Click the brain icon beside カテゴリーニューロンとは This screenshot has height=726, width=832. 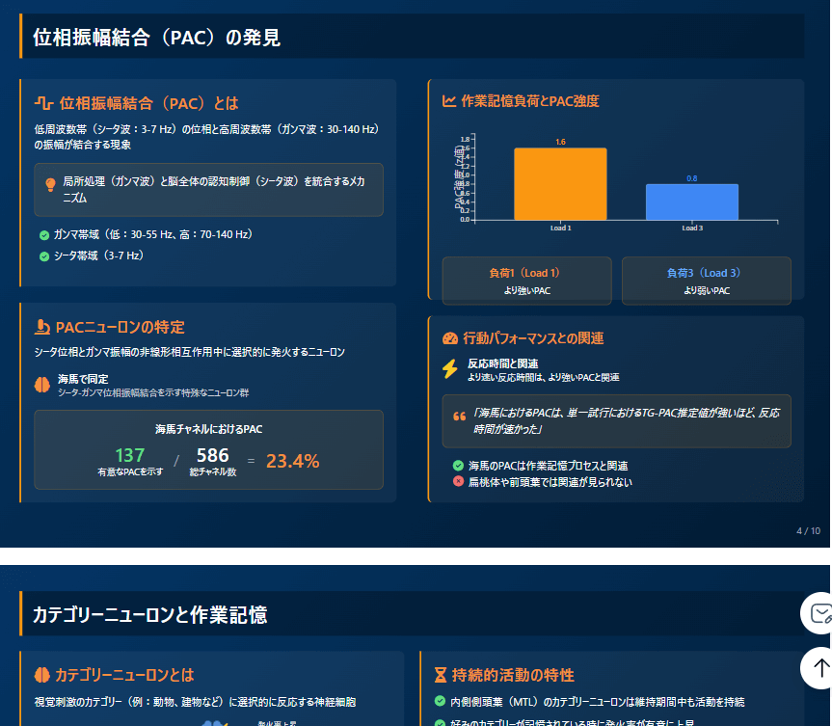click(41, 675)
